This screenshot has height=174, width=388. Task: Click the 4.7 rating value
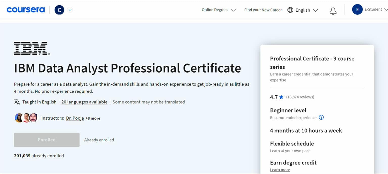[274, 97]
